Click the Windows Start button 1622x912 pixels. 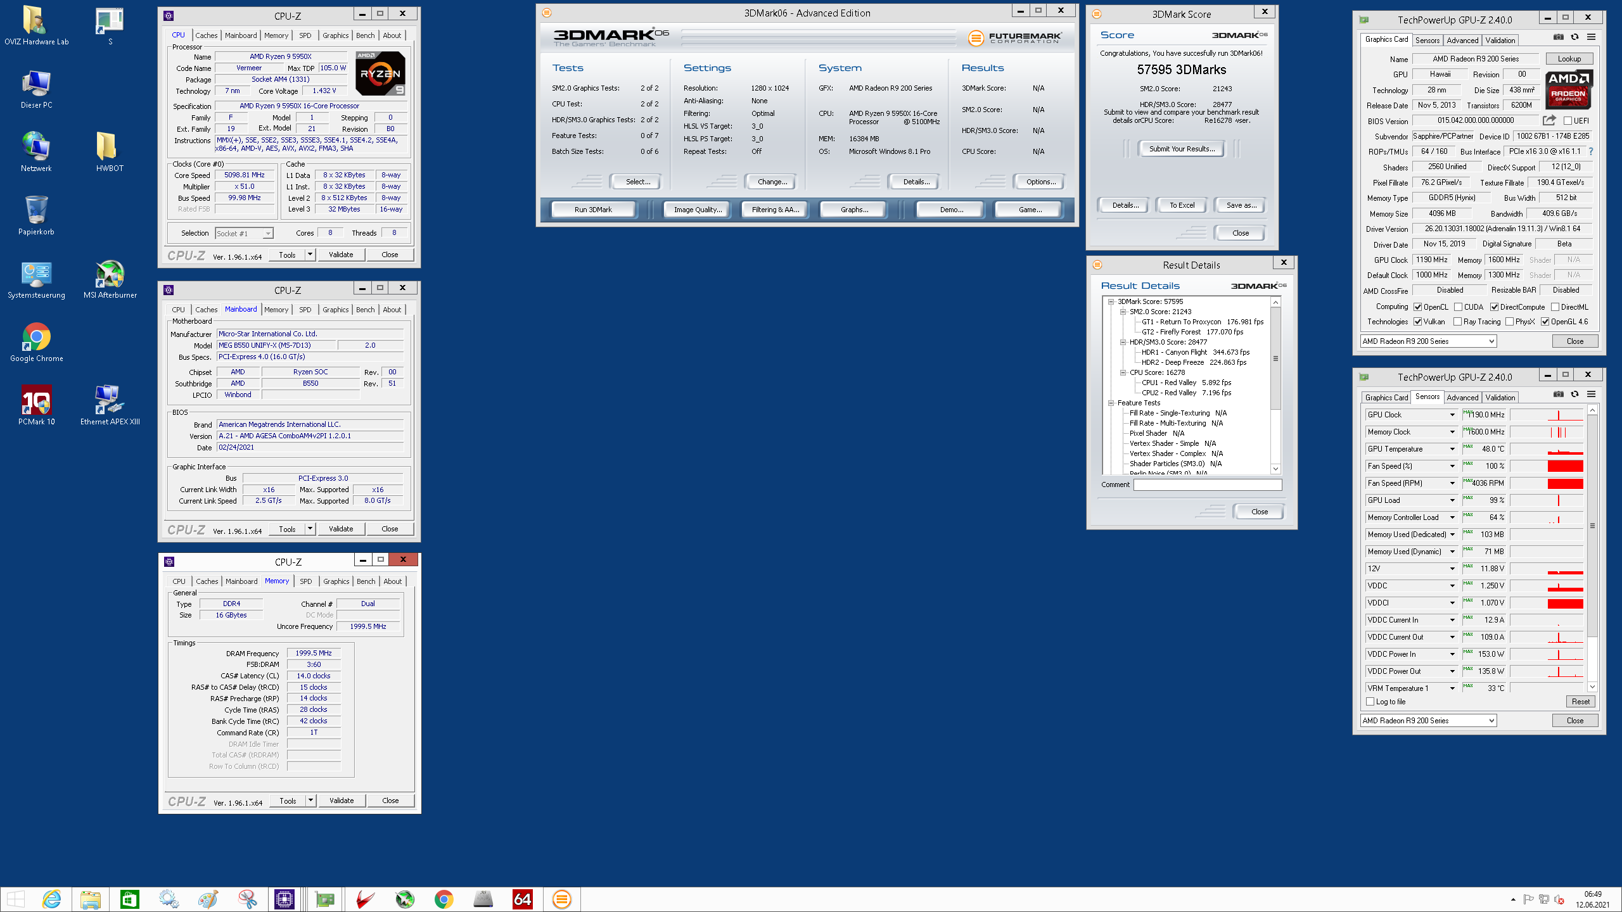(x=15, y=899)
